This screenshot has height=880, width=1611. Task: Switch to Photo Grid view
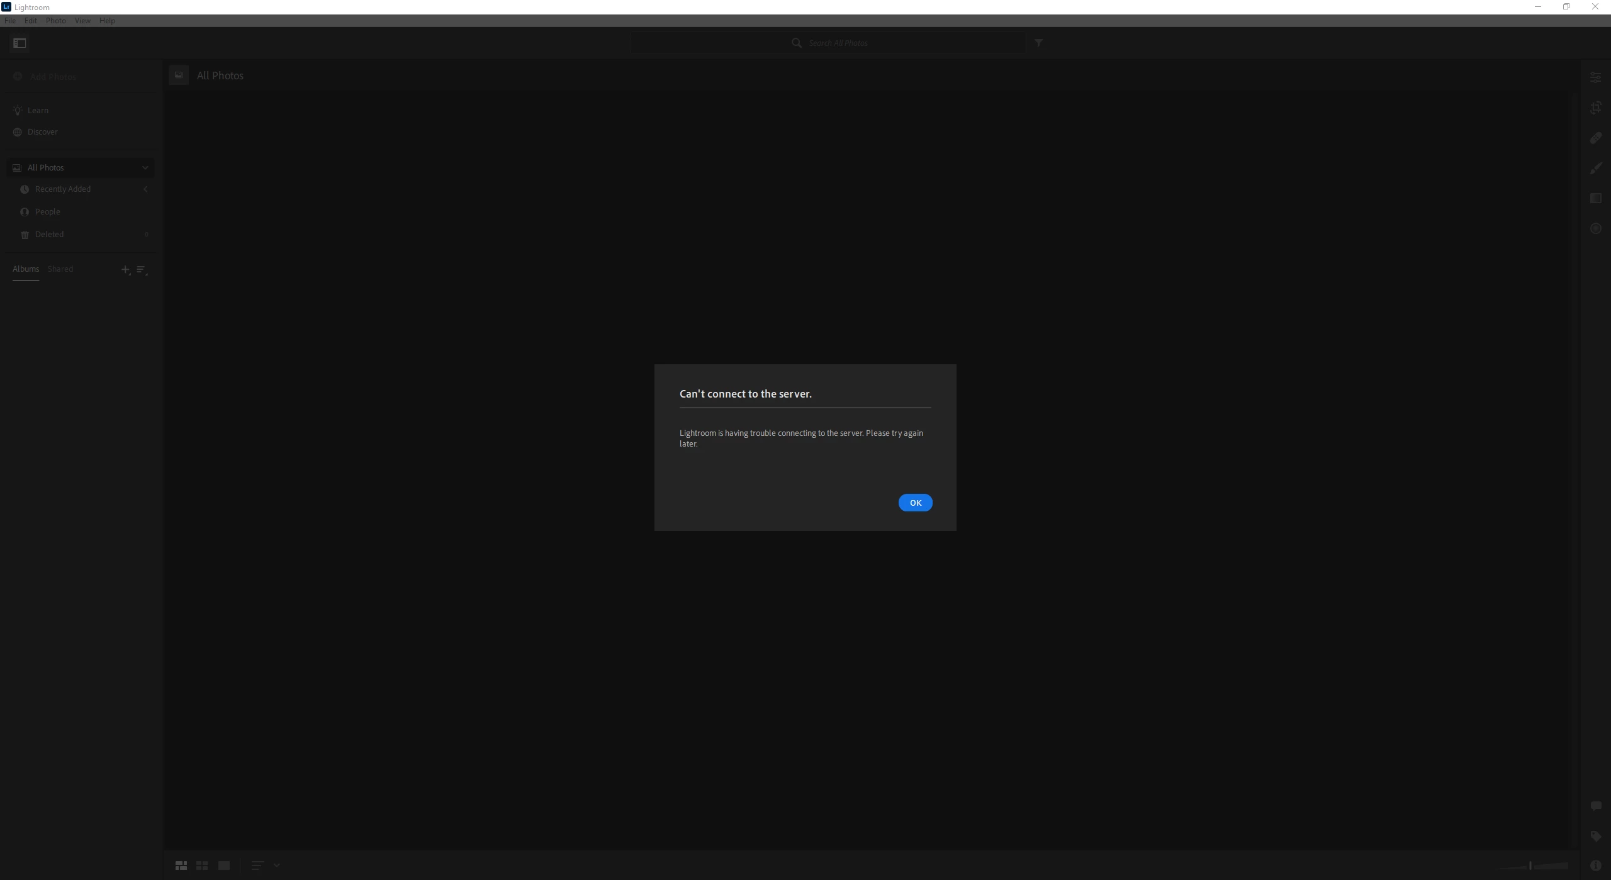point(181,866)
